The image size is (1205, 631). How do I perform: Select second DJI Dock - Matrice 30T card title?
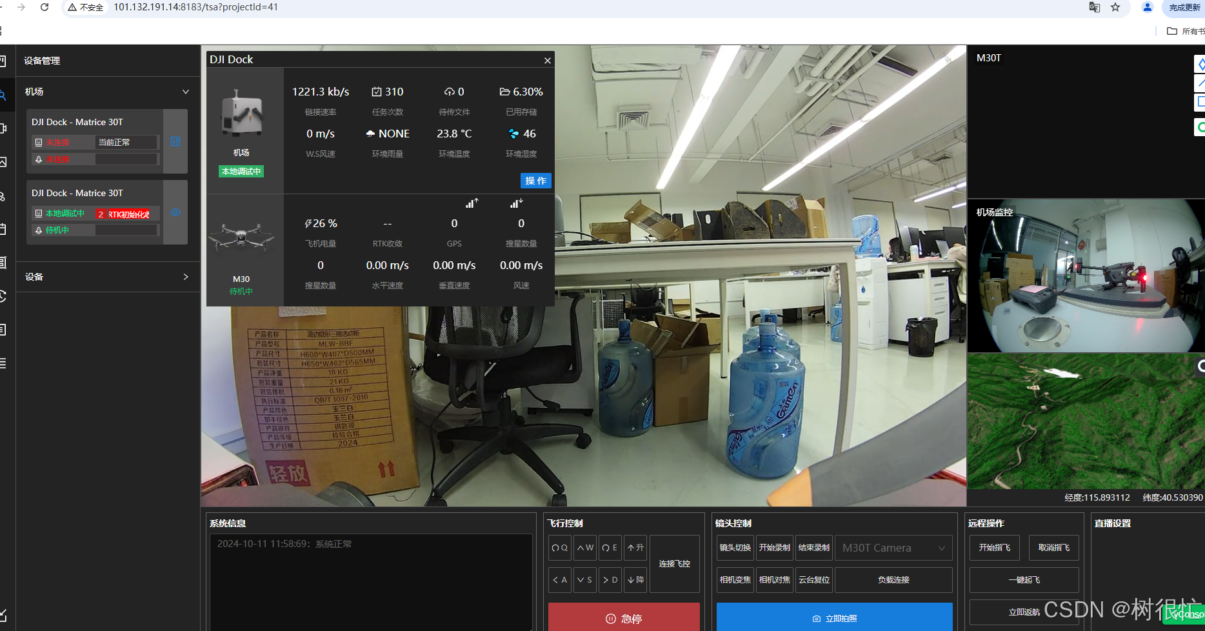[x=77, y=193]
